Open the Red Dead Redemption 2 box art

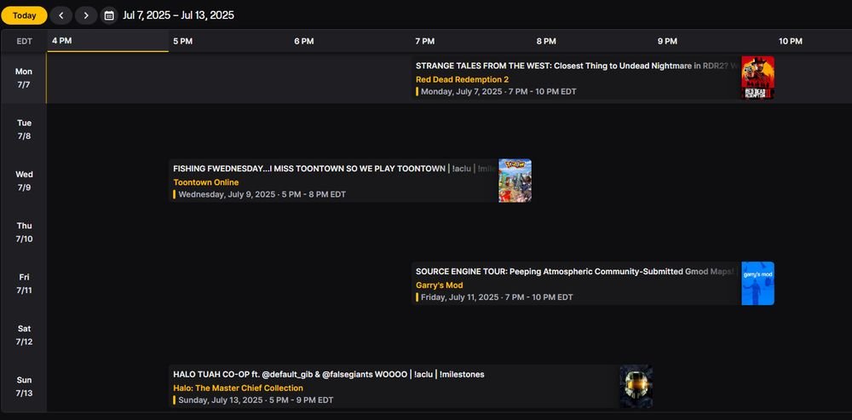757,78
